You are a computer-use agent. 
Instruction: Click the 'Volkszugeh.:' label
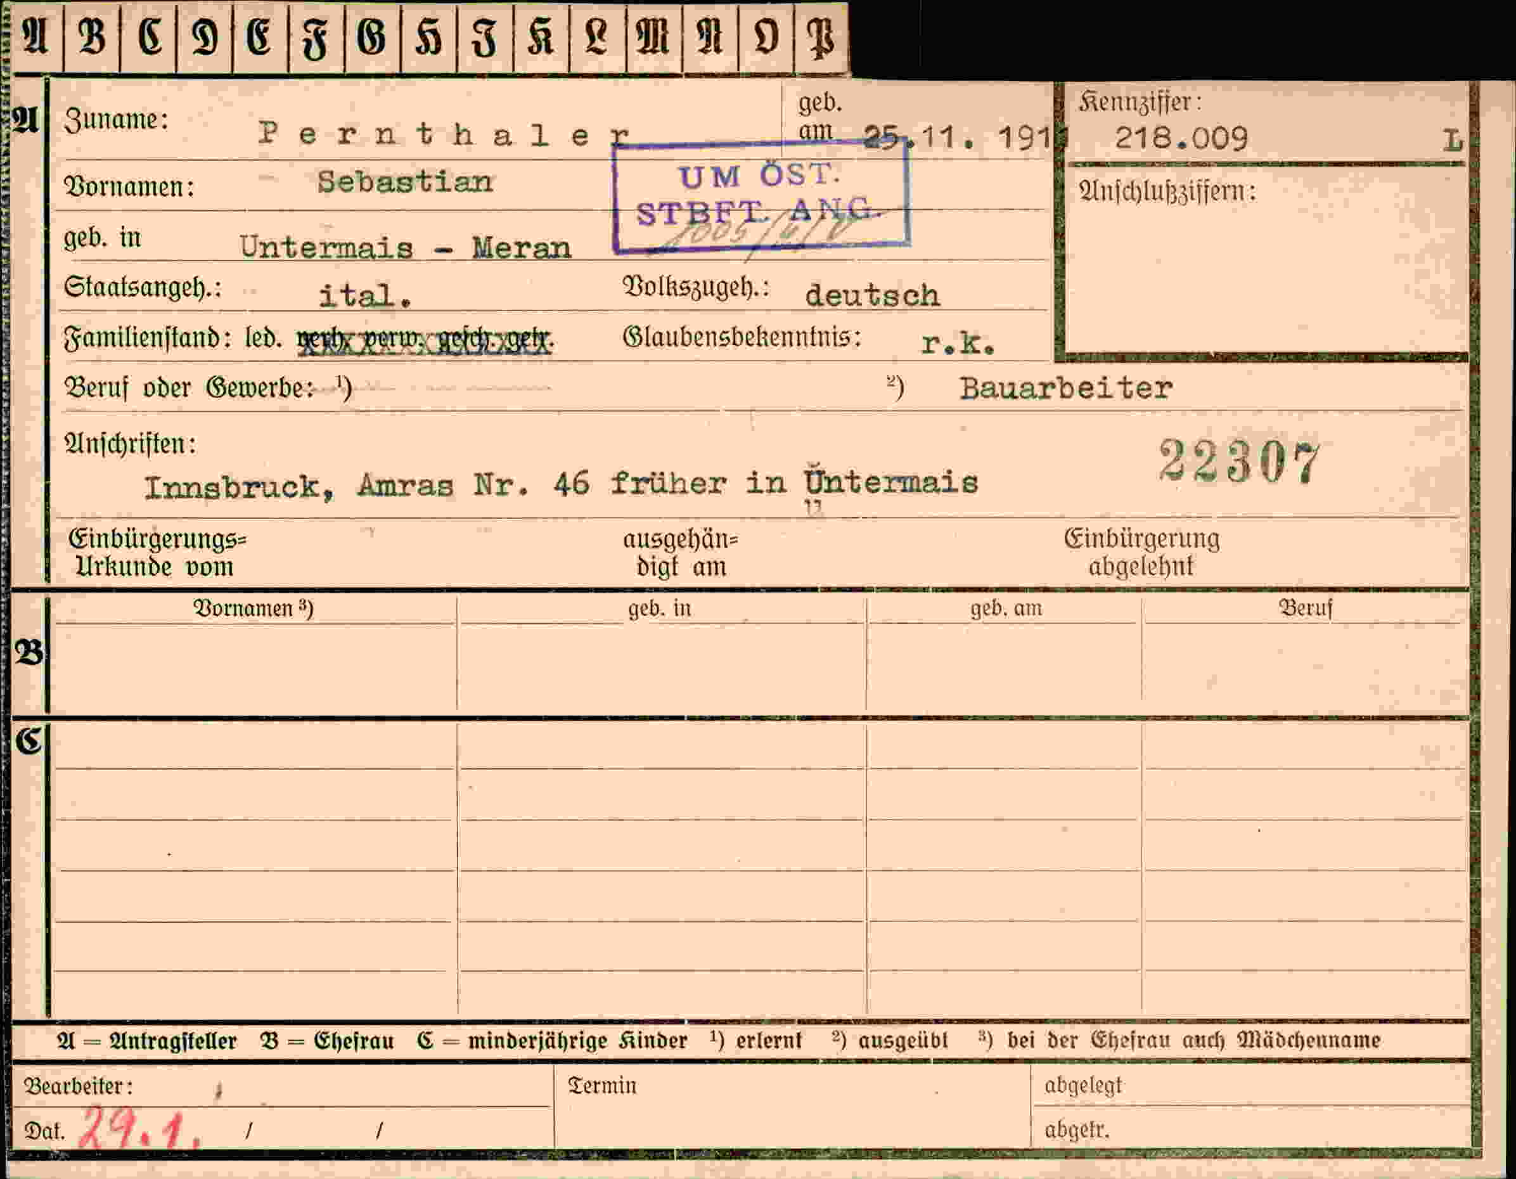697,287
